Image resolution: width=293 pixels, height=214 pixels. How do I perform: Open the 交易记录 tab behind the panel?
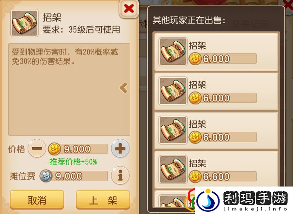tap(250, 24)
